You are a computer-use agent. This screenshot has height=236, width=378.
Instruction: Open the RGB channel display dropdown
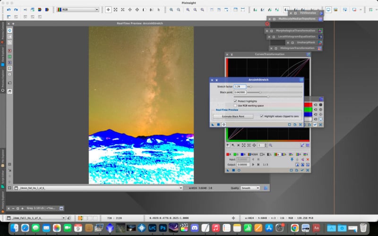point(77,9)
